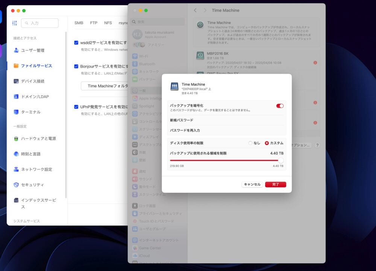Open ドメイン/LDAP settings icon

click(16, 96)
